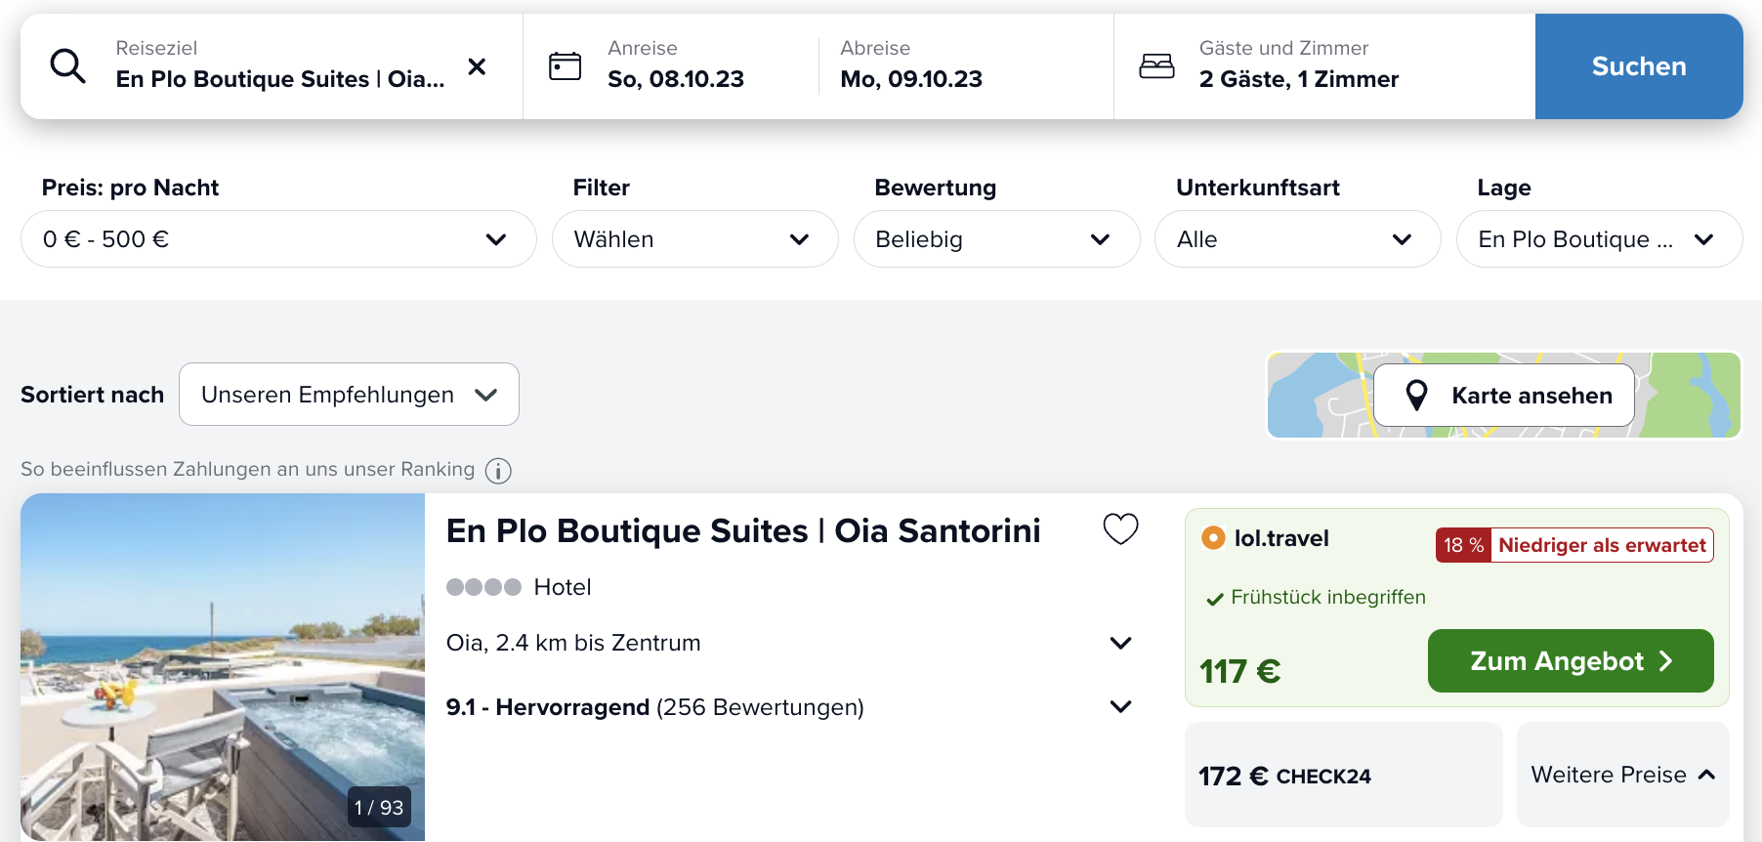Screen dimensions: 1762x842
Task: Click the blue Suchen button
Action: pyautogui.click(x=1639, y=66)
